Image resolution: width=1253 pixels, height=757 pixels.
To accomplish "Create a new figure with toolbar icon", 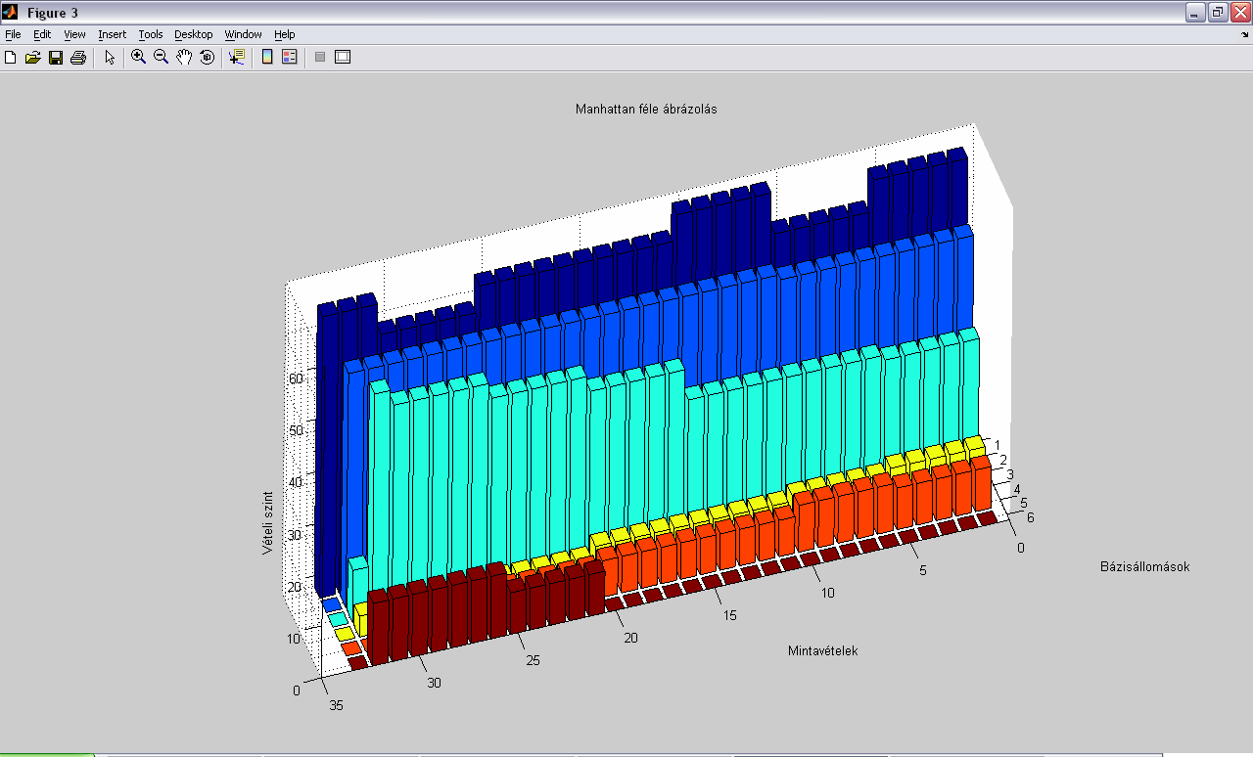I will [x=11, y=58].
